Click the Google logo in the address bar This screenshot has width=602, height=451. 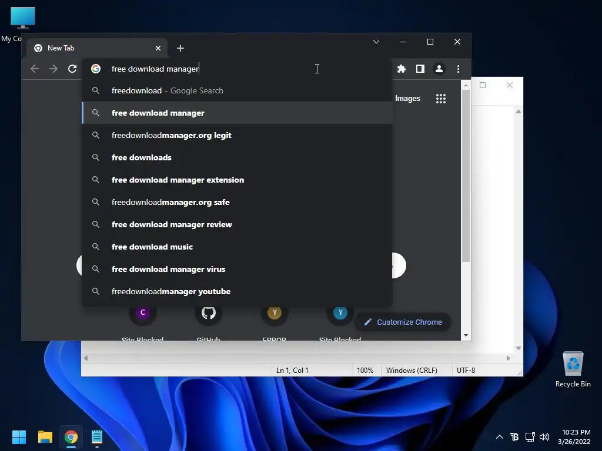pyautogui.click(x=96, y=69)
